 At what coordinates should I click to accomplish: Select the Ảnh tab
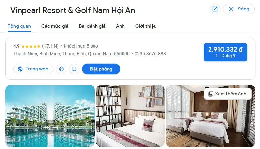click(x=120, y=26)
